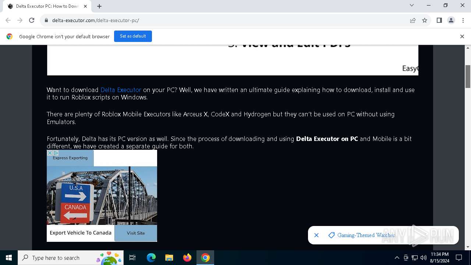Open the network status tray icon
Viewport: 471px width, 265px height.
(415, 258)
